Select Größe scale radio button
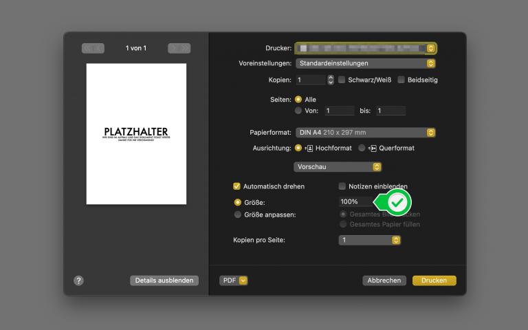Image resolution: width=528 pixels, height=330 pixels. (x=237, y=202)
